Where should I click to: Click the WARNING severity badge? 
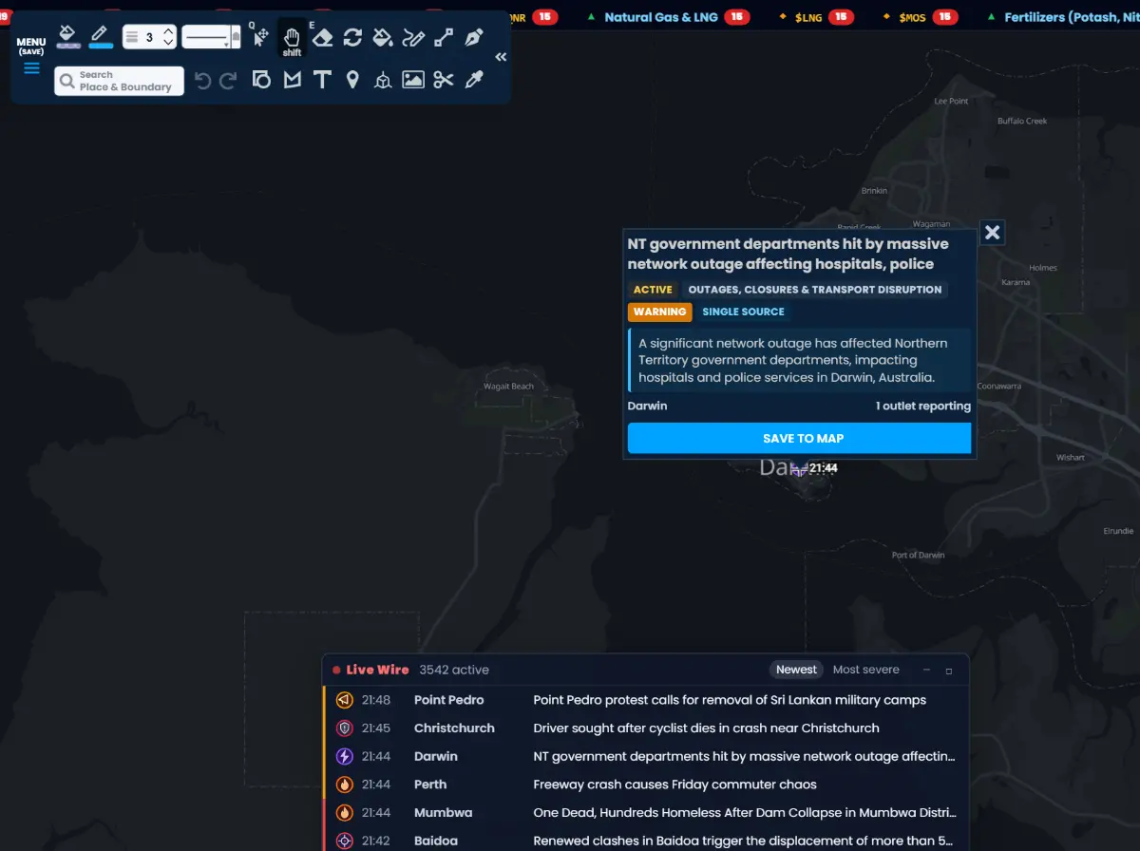(659, 312)
